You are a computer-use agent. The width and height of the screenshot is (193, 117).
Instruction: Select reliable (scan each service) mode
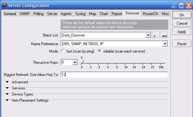click(99, 51)
